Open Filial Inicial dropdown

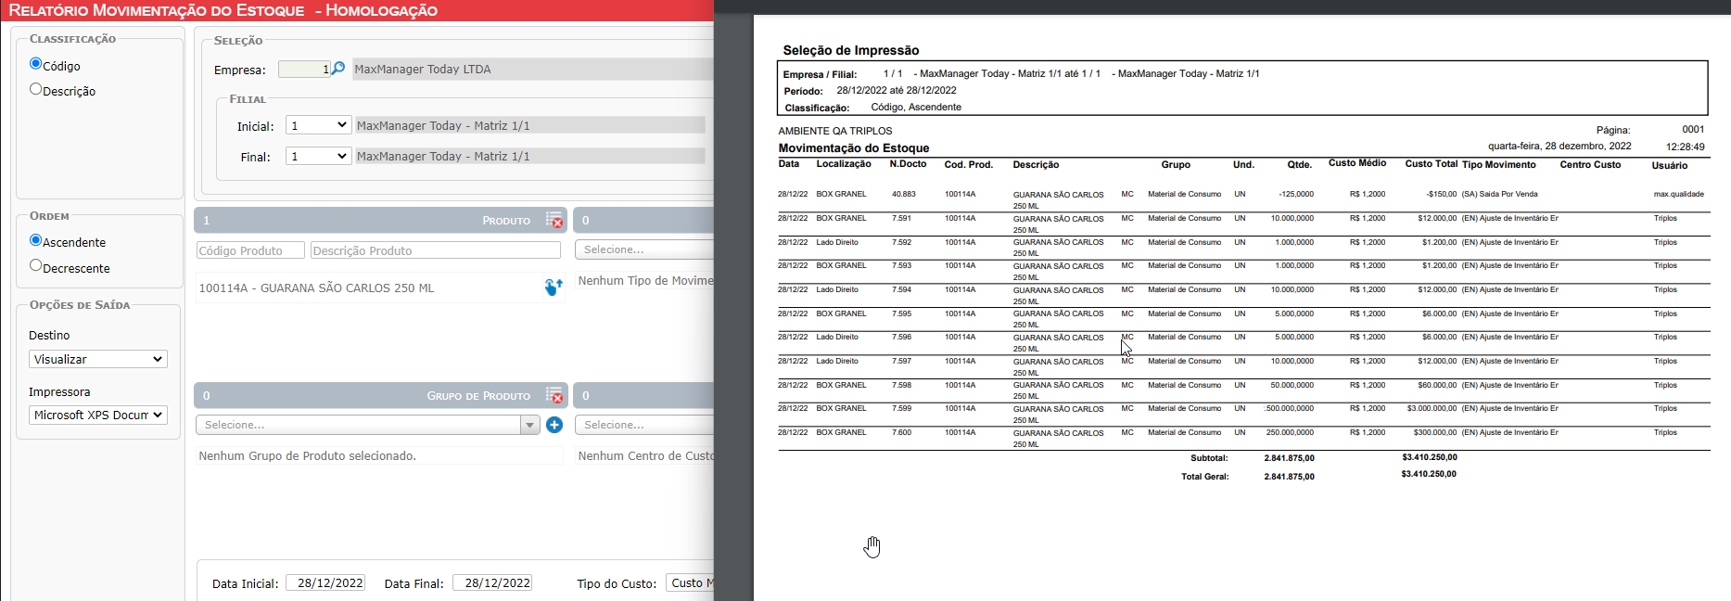point(318,125)
